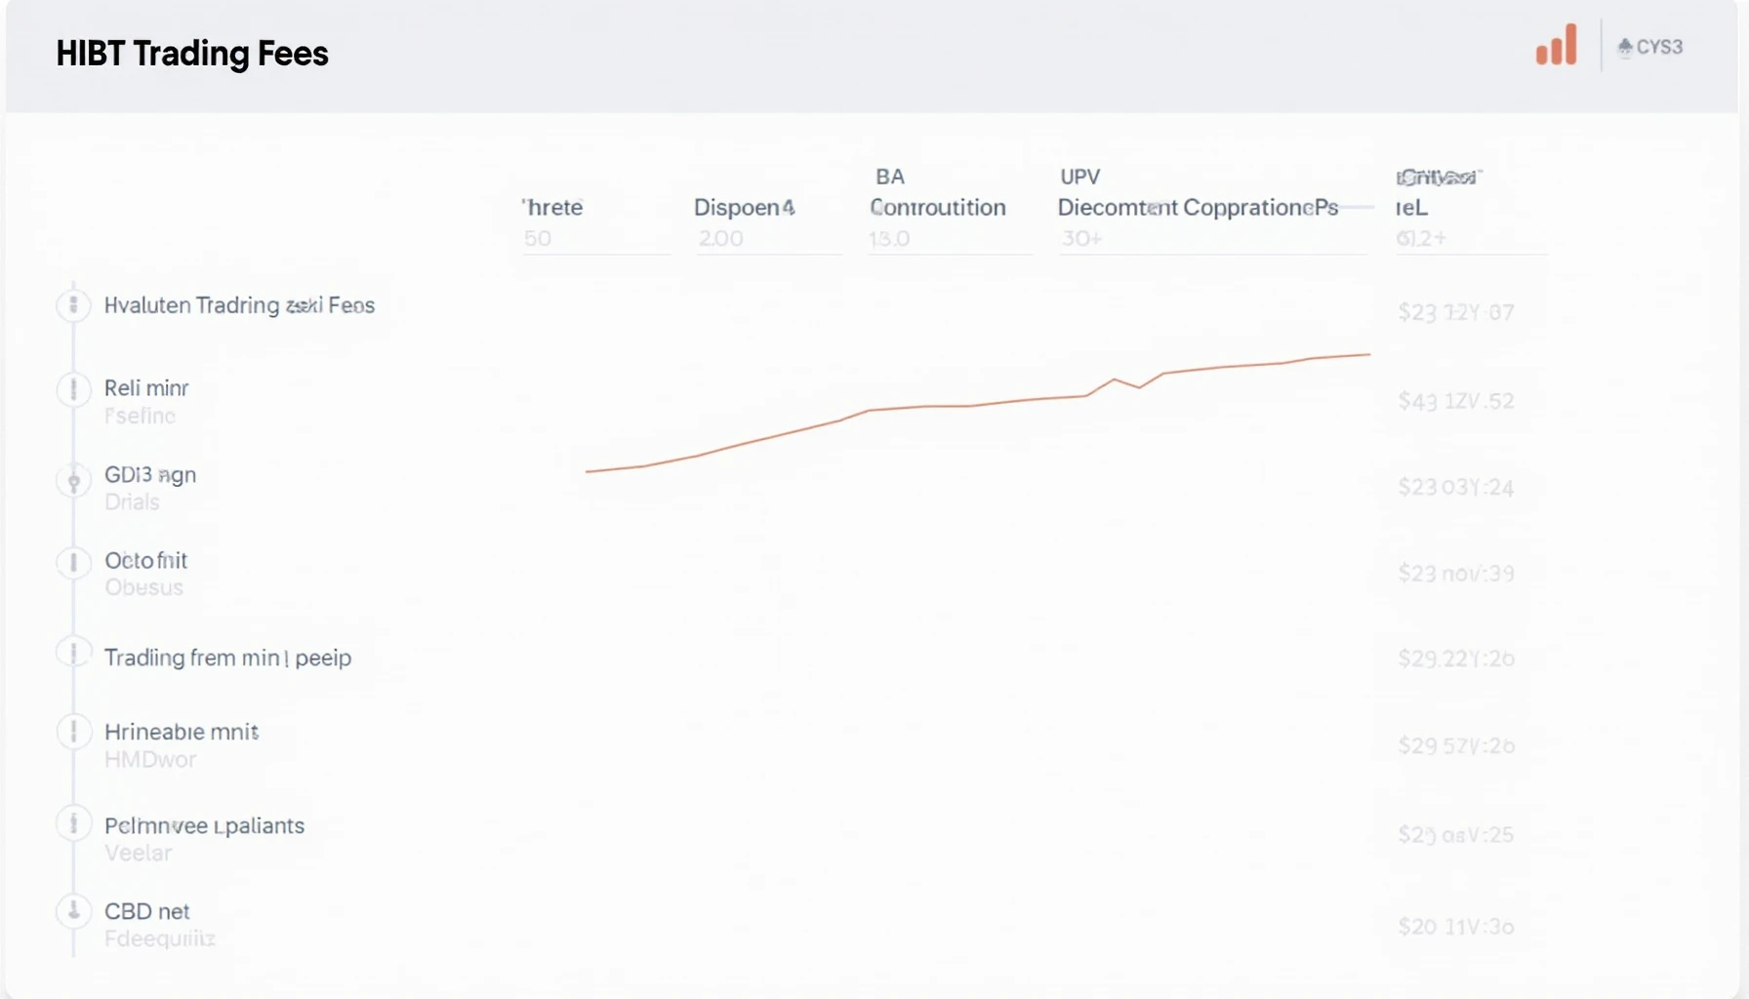Click the 'hrete column header

(x=552, y=207)
